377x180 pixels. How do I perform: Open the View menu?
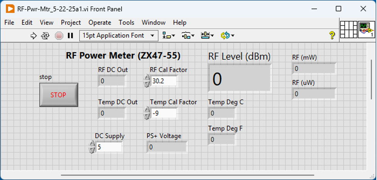(x=46, y=23)
